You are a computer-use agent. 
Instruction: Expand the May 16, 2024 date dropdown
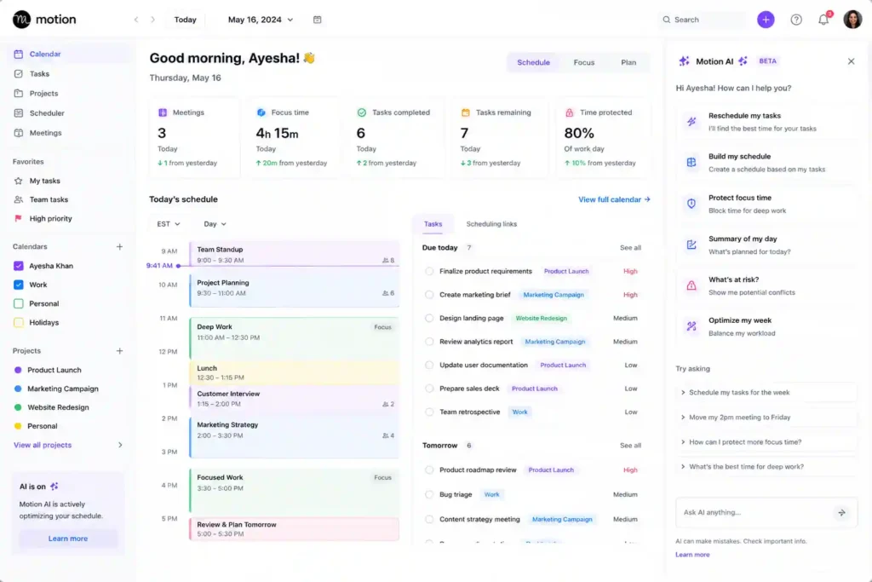point(261,20)
